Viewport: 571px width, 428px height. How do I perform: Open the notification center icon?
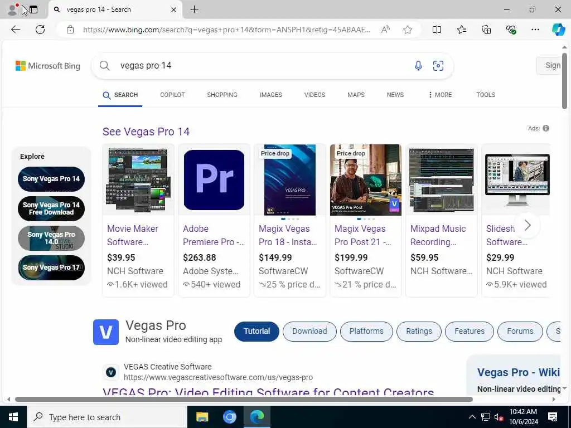tap(553, 417)
